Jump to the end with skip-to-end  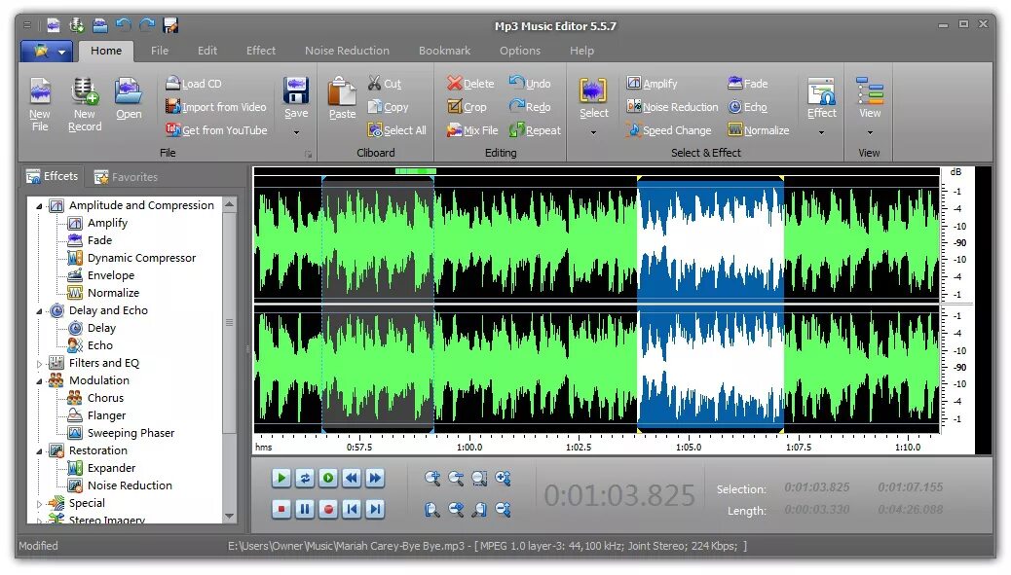375,509
